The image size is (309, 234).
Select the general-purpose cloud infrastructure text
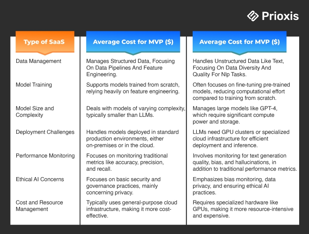point(131,209)
